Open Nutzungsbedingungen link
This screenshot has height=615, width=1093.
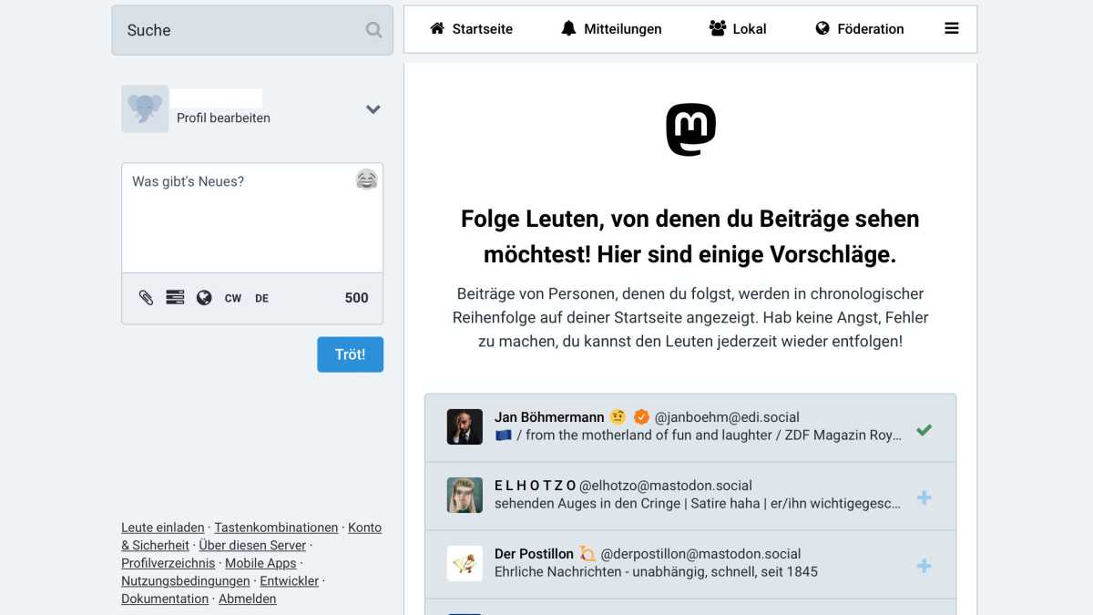pos(186,580)
